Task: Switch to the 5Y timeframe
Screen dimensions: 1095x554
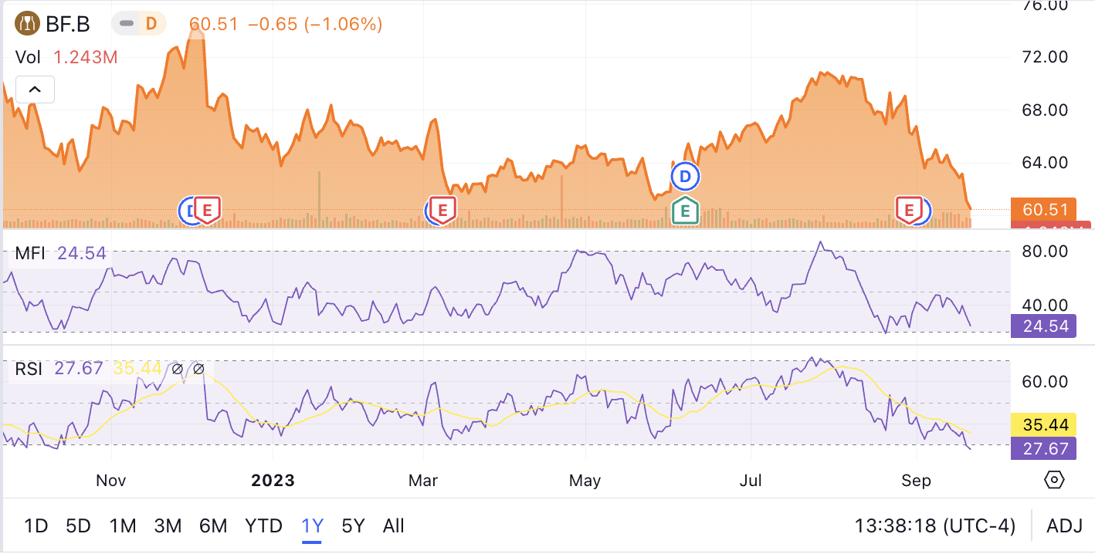Action: coord(352,525)
